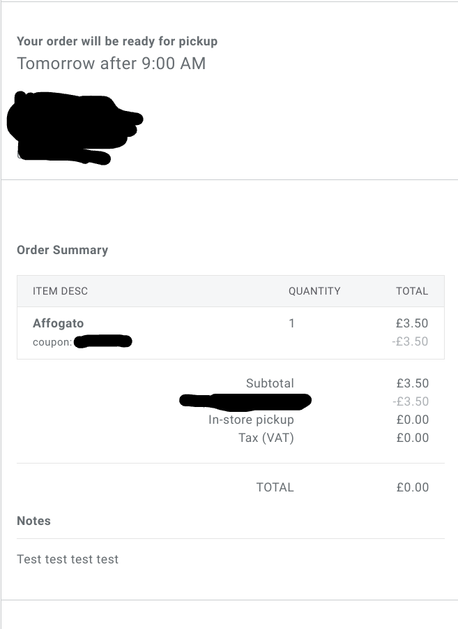Click the grand TOTAL label below the divider
458x629 pixels.
(275, 487)
